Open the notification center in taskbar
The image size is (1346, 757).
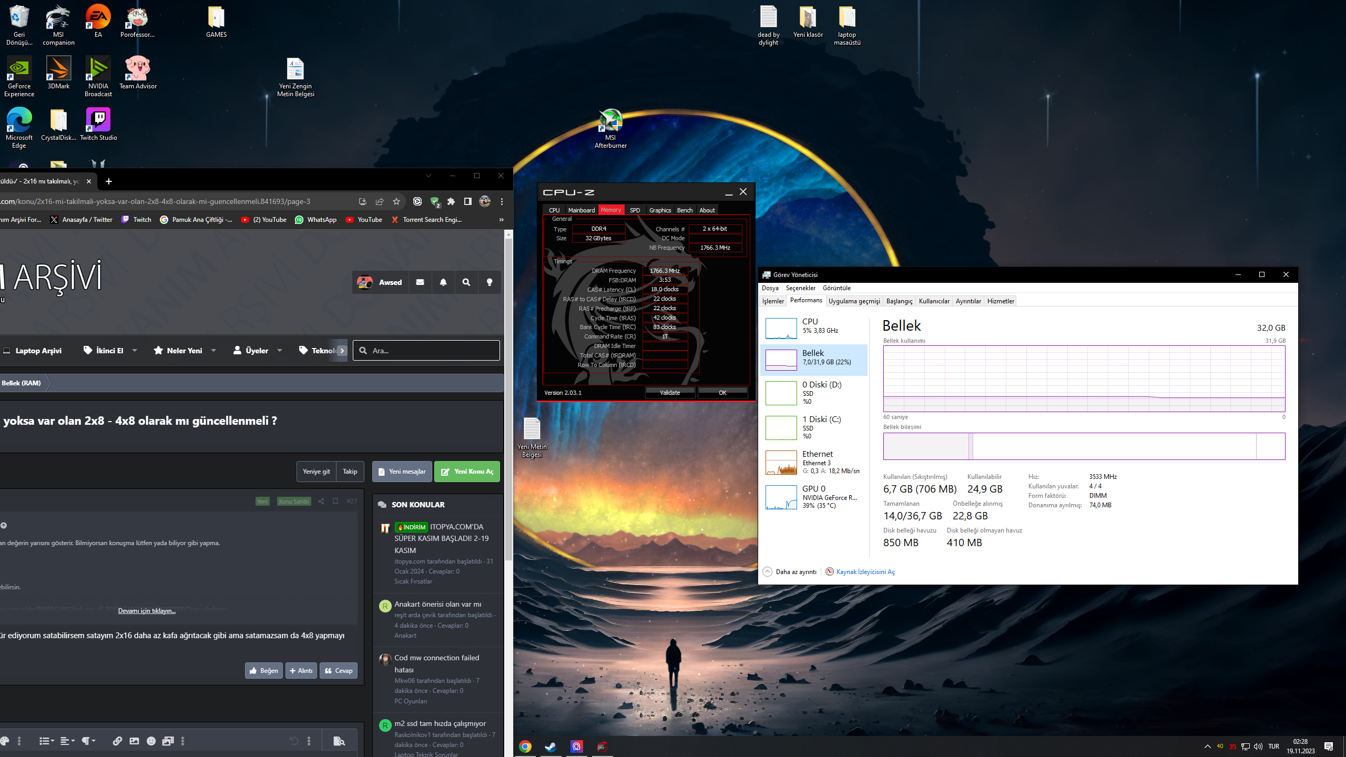tap(1329, 746)
